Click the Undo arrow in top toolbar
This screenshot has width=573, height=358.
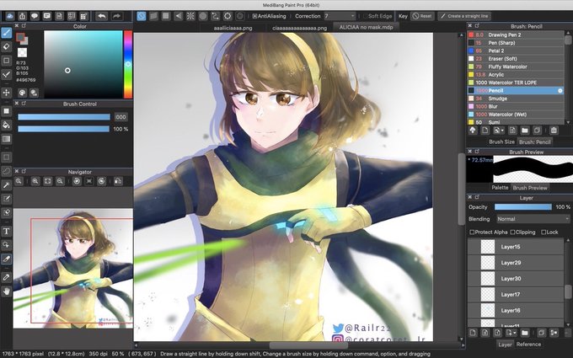102,16
